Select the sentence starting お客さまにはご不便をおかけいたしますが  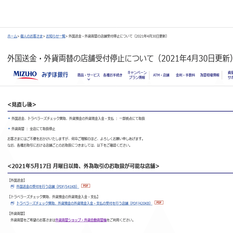pyautogui.click(x=76, y=139)
